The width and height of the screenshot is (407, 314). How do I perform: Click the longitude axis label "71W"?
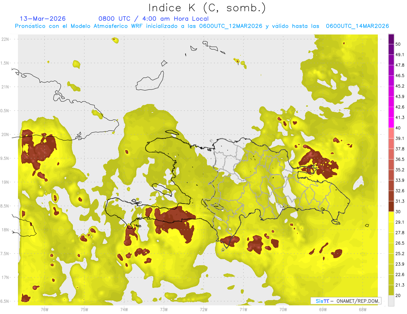[x=243, y=309]
